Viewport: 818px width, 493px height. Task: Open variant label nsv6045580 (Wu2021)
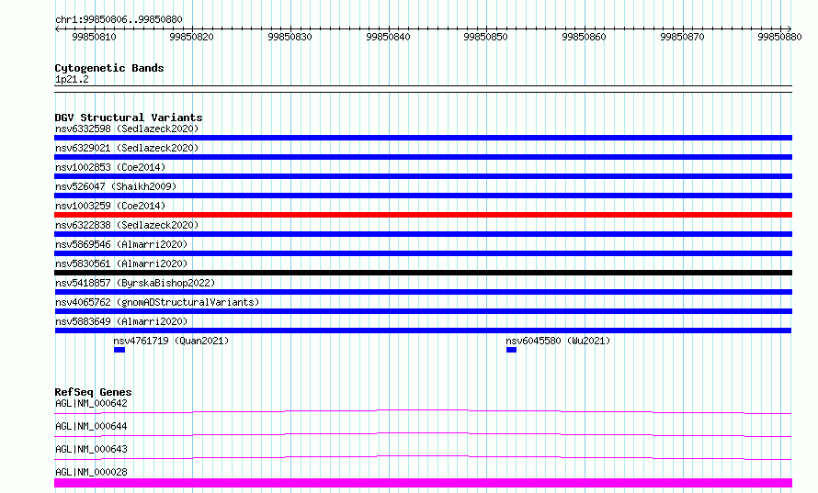(x=558, y=341)
